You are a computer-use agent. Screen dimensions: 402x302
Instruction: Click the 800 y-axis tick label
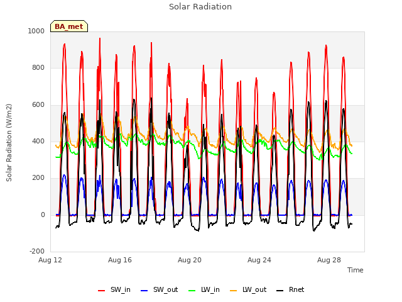(38, 68)
